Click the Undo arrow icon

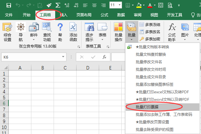pyautogui.click(x=18, y=5)
